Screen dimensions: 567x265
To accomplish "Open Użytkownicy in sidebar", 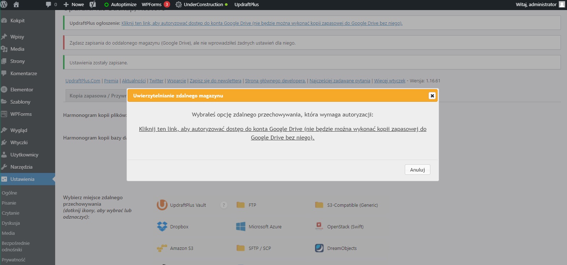I will [27, 155].
